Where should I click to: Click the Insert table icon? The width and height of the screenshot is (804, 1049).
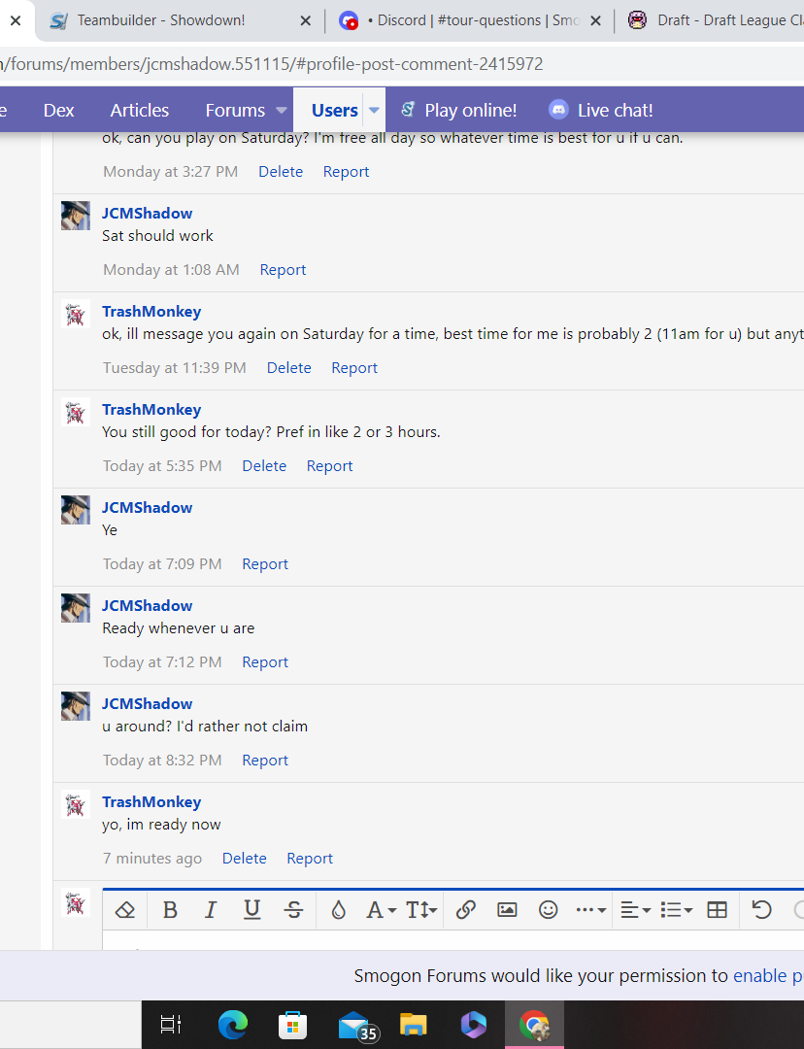[x=717, y=910]
